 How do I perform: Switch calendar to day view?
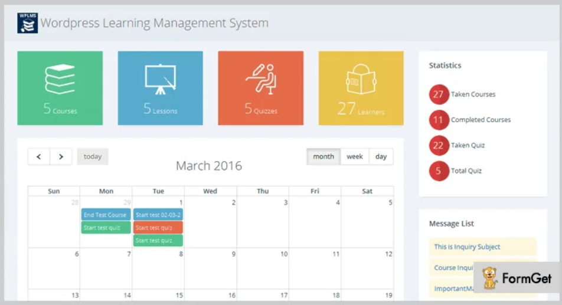click(381, 157)
